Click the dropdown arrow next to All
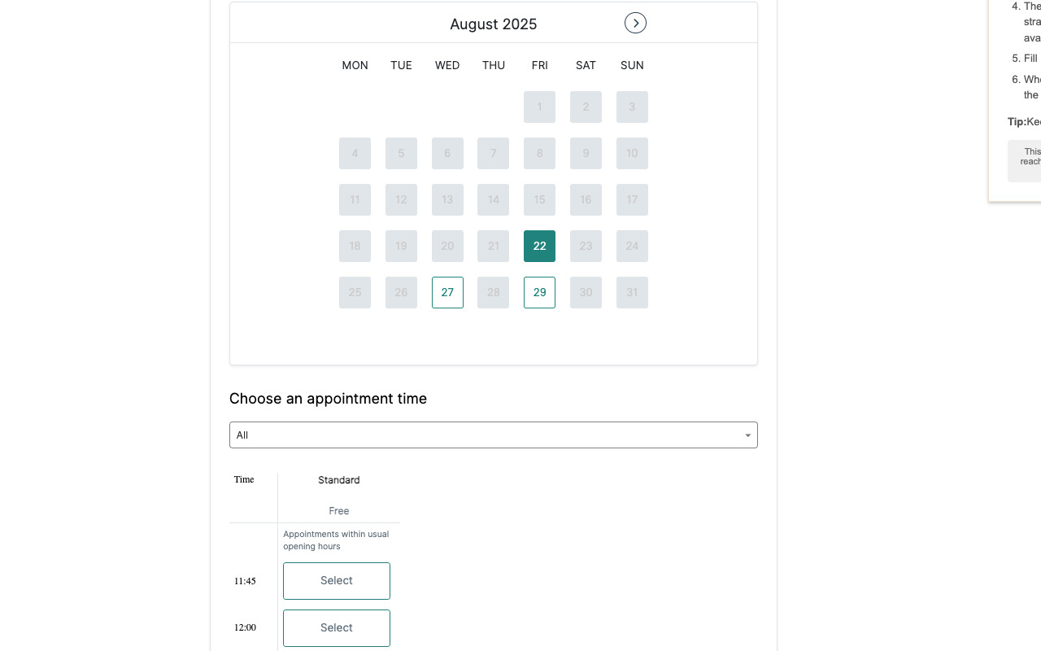 point(747,435)
